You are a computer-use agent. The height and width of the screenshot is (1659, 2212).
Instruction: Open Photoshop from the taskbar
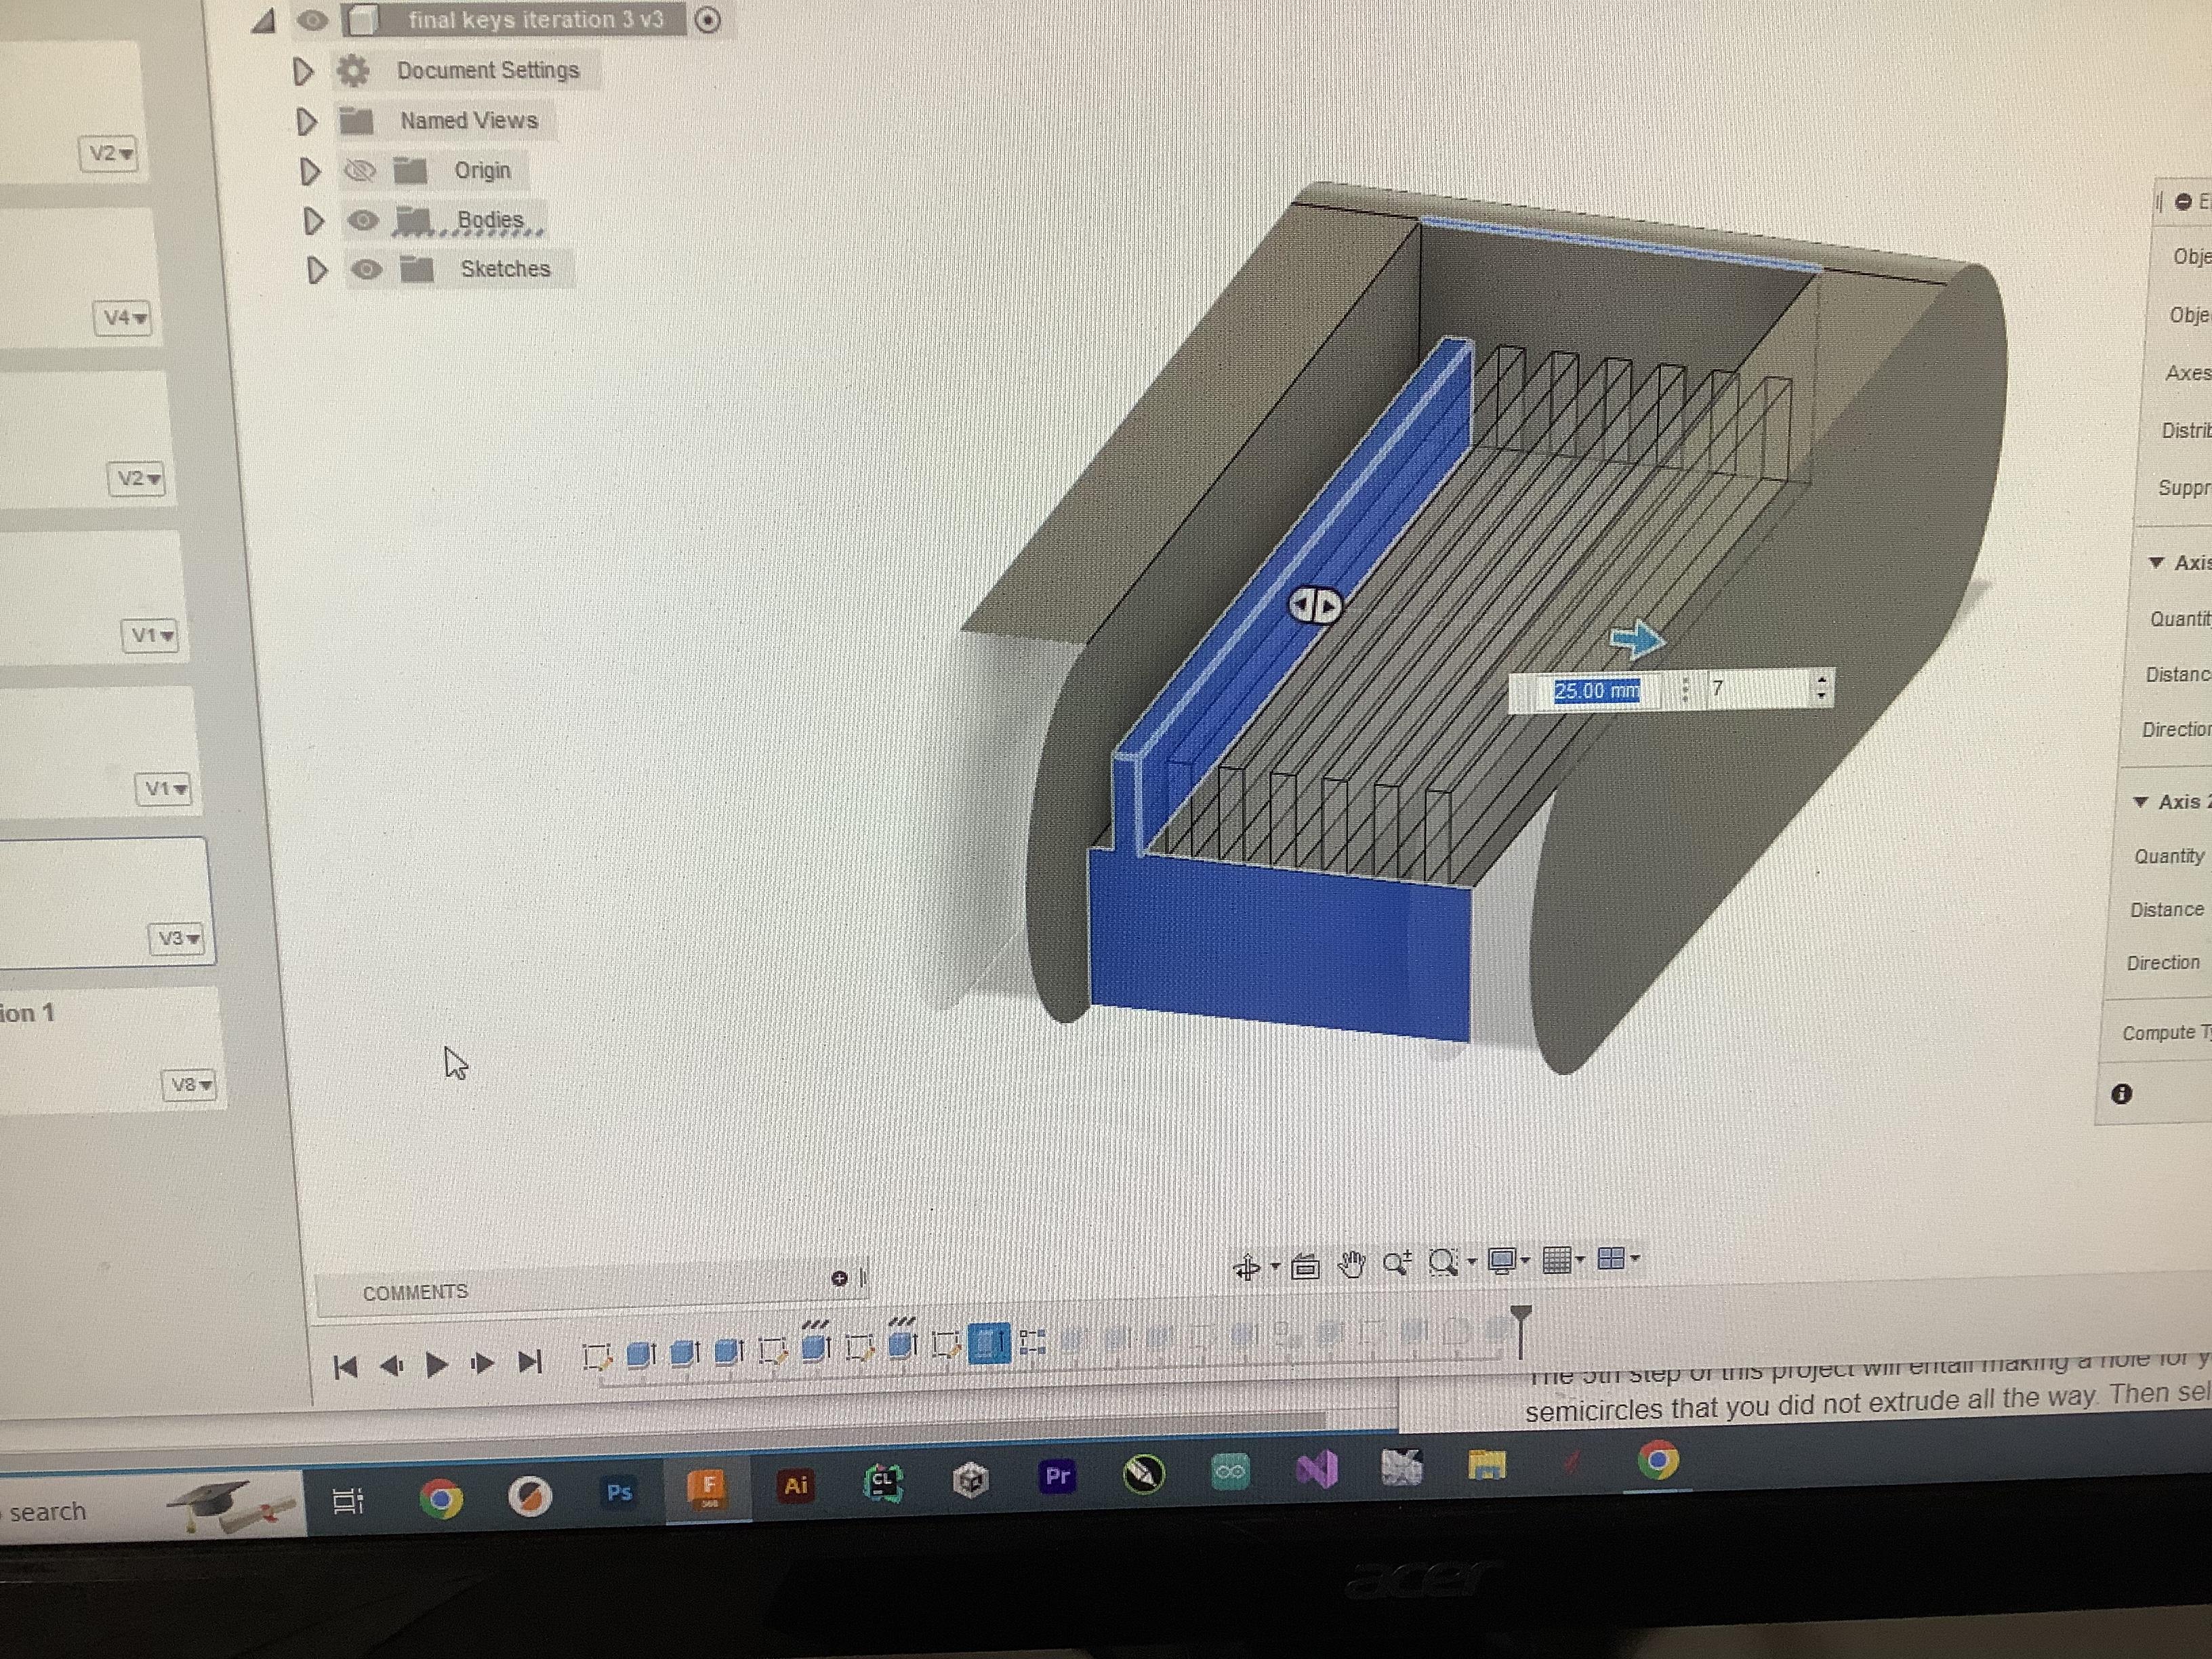tap(619, 1492)
